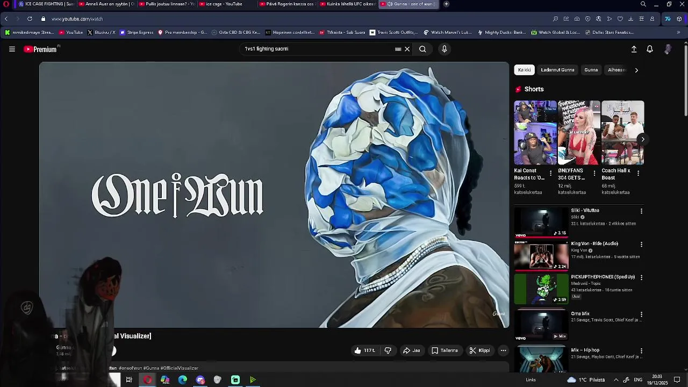This screenshot has width=688, height=387.
Task: Click the search magnifier button
Action: click(422, 49)
